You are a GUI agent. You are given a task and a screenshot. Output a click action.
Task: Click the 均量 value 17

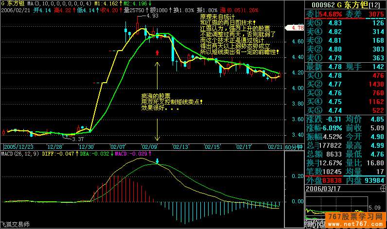[x=380, y=172]
